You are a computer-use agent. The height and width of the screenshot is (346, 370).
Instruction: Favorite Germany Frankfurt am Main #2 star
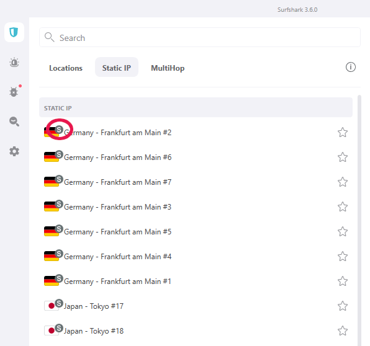click(343, 133)
